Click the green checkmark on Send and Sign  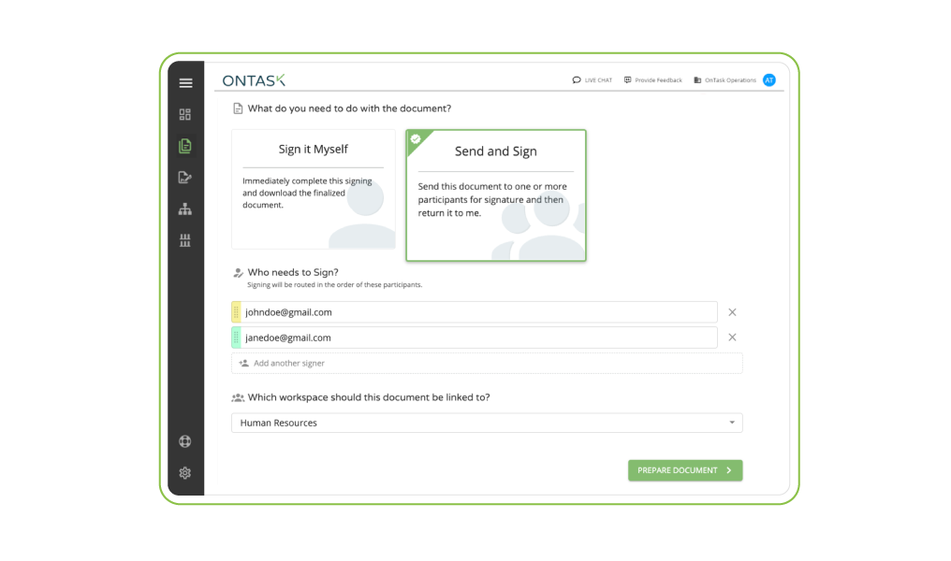point(416,139)
